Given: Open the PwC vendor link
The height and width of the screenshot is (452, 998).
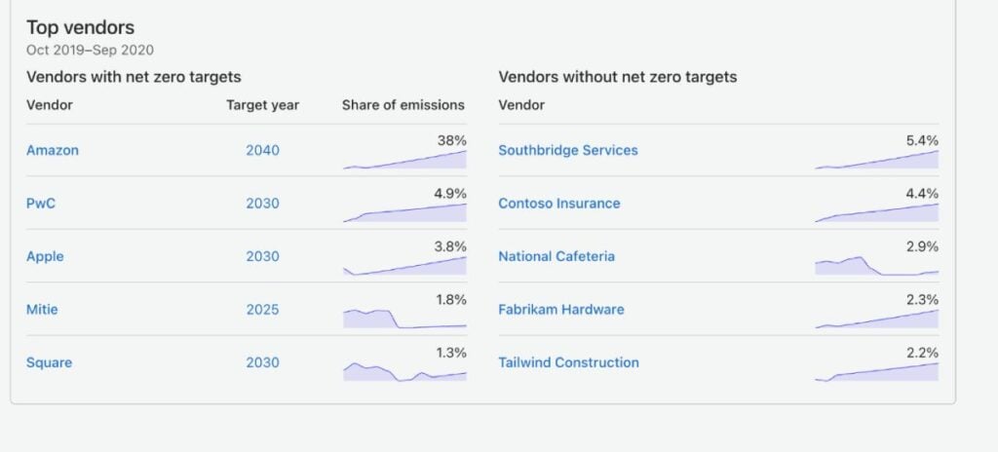Looking at the screenshot, I should click(41, 204).
